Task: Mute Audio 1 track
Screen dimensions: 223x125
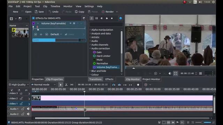Action: coord(28,109)
